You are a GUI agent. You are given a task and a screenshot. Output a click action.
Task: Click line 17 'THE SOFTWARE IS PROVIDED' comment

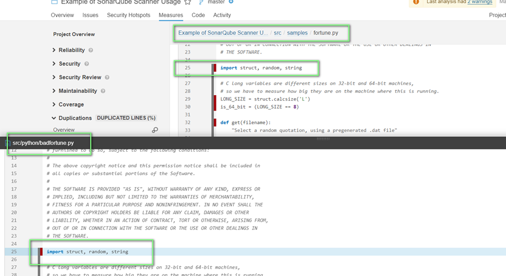[x=153, y=189]
